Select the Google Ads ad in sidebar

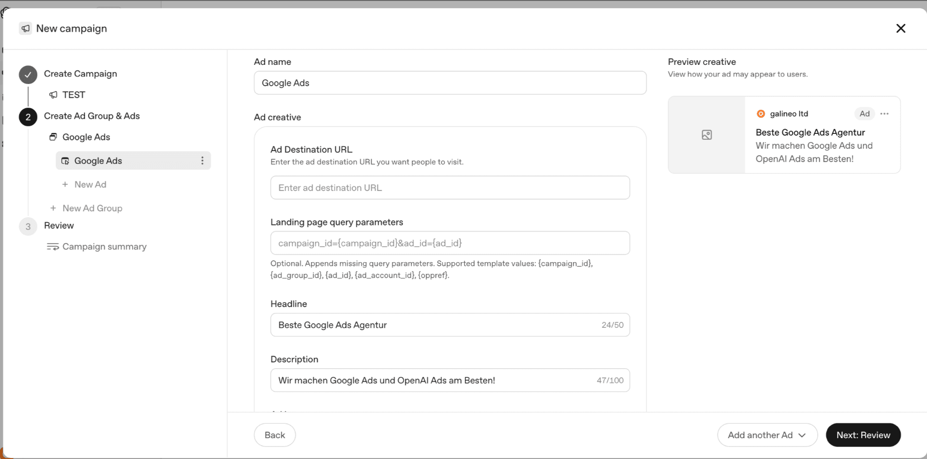[x=133, y=161]
